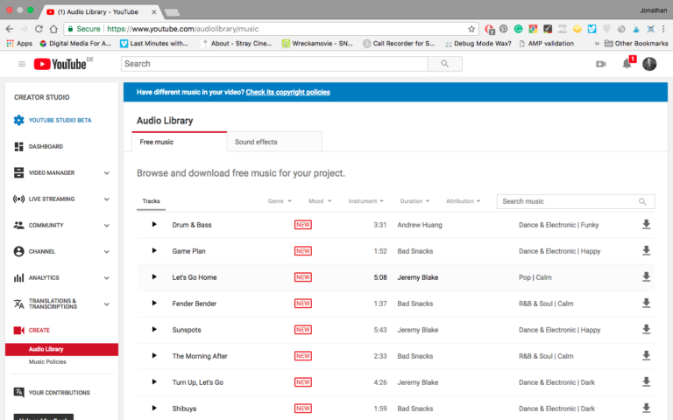Open the Other Bookmarks folder
The image size is (673, 420).
coord(636,43)
